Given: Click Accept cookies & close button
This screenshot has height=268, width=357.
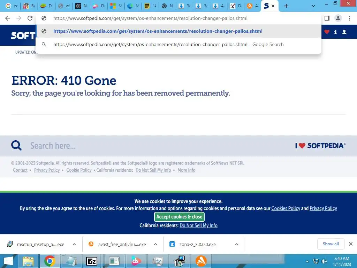Looking at the screenshot, I should point(180,217).
